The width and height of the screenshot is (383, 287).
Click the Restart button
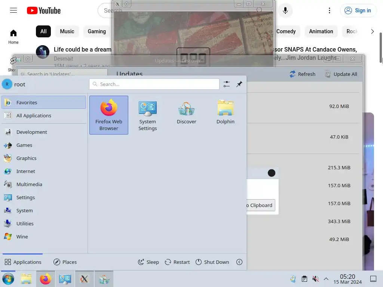pos(177,262)
